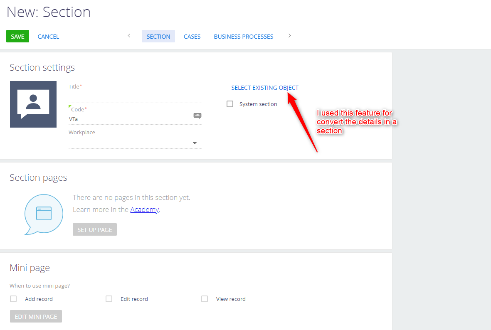Open the Academy link
The height and width of the screenshot is (330, 491).
coord(144,209)
